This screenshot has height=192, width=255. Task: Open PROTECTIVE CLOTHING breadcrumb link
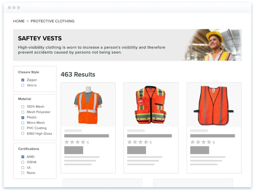tap(52, 21)
